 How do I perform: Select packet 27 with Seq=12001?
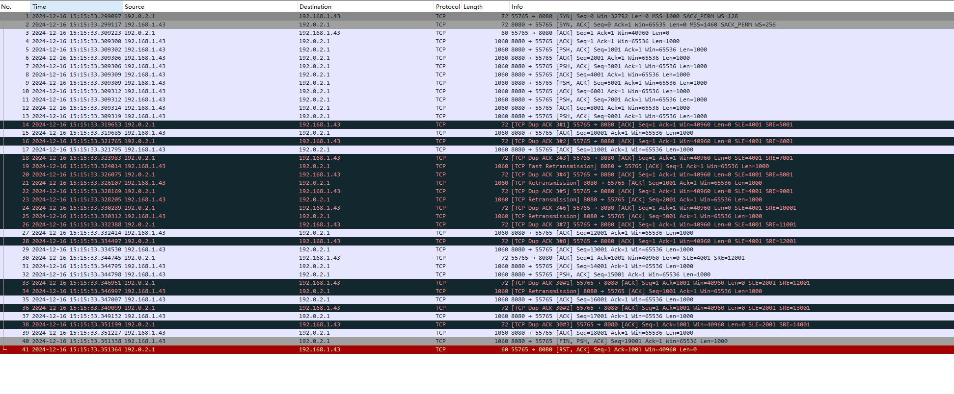tap(477, 233)
